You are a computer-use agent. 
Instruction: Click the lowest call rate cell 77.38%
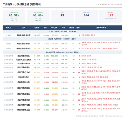[37, 110]
